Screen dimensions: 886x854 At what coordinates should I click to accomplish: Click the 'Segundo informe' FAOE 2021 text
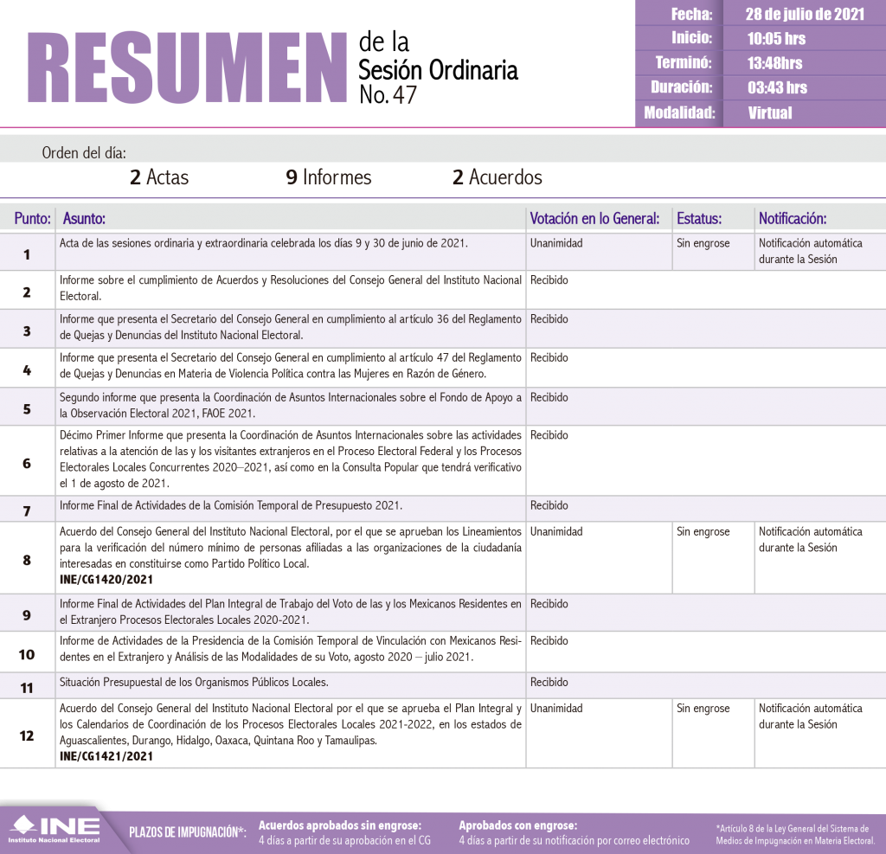(291, 405)
